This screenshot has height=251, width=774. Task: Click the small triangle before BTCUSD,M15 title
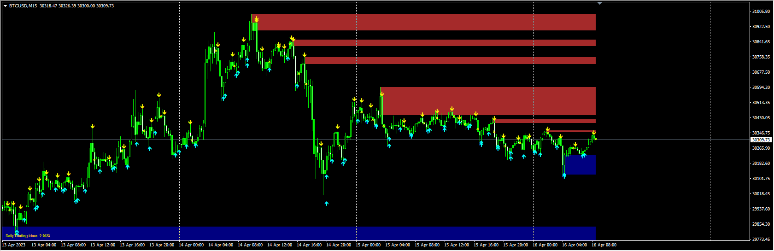click(x=5, y=6)
